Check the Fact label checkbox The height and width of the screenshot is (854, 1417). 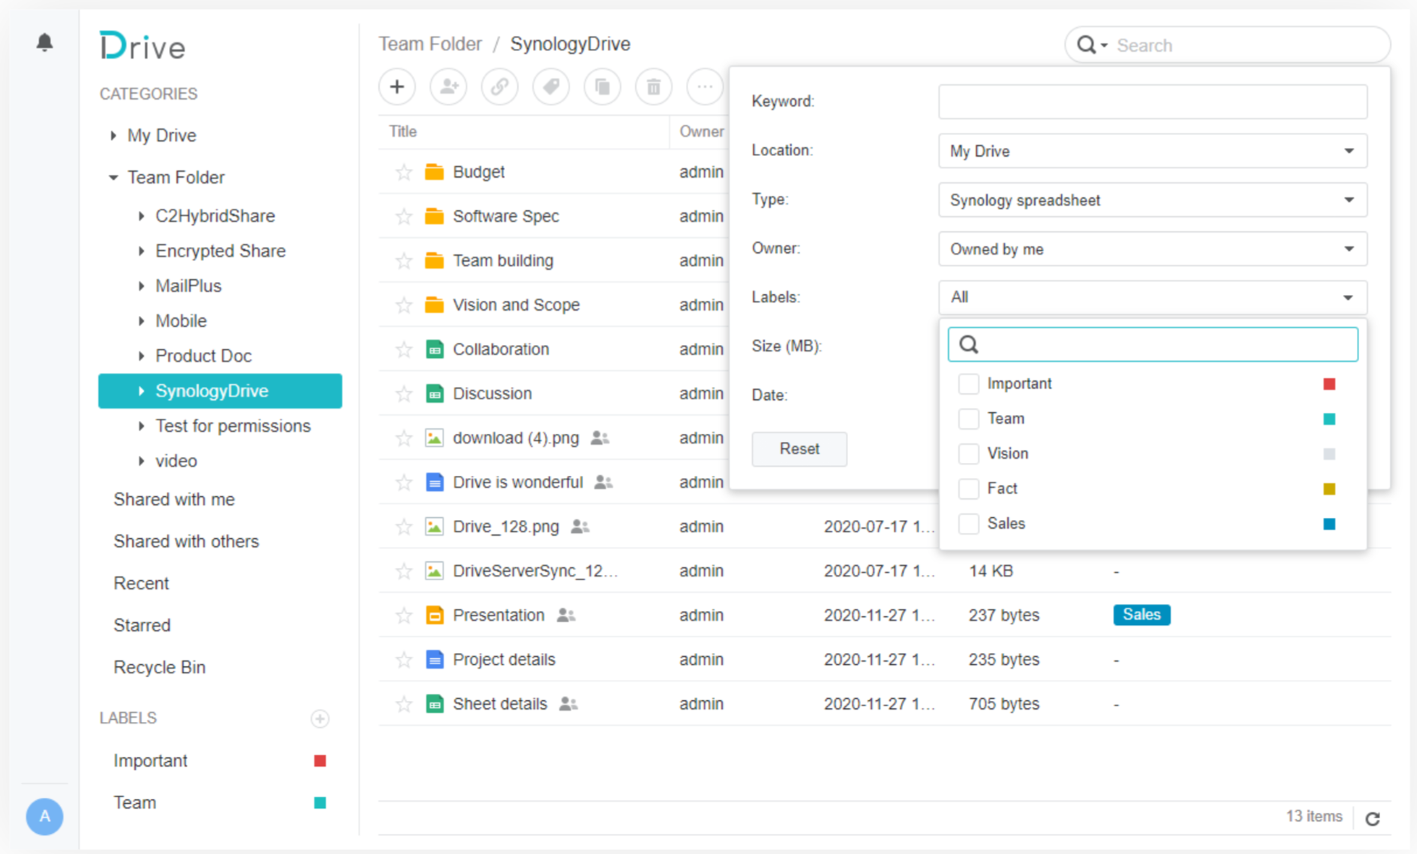coord(968,489)
